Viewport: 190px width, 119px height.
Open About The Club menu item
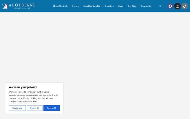click(60, 6)
